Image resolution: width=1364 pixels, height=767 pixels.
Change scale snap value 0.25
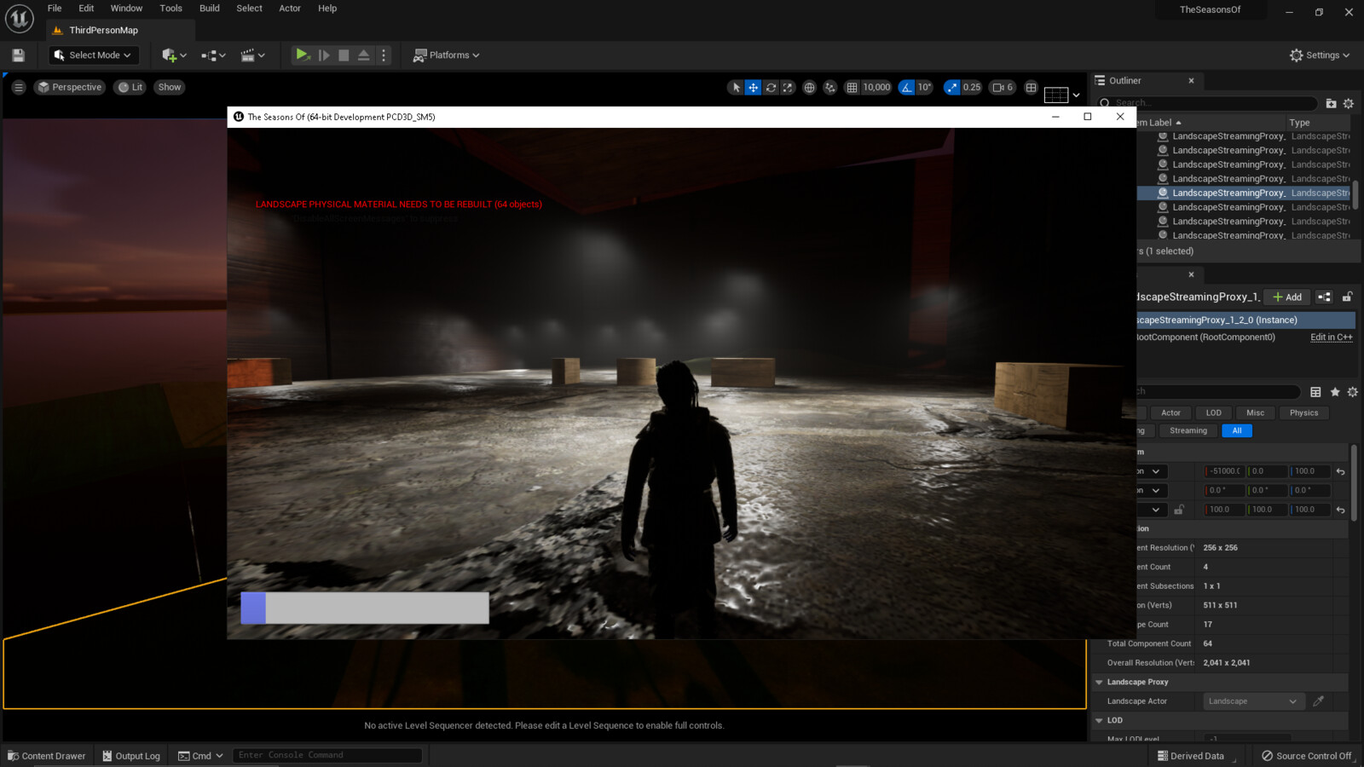972,87
